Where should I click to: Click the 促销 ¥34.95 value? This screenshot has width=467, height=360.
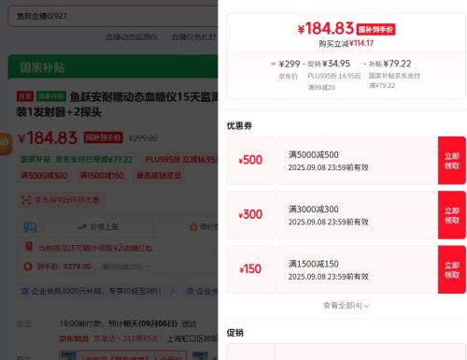329,64
